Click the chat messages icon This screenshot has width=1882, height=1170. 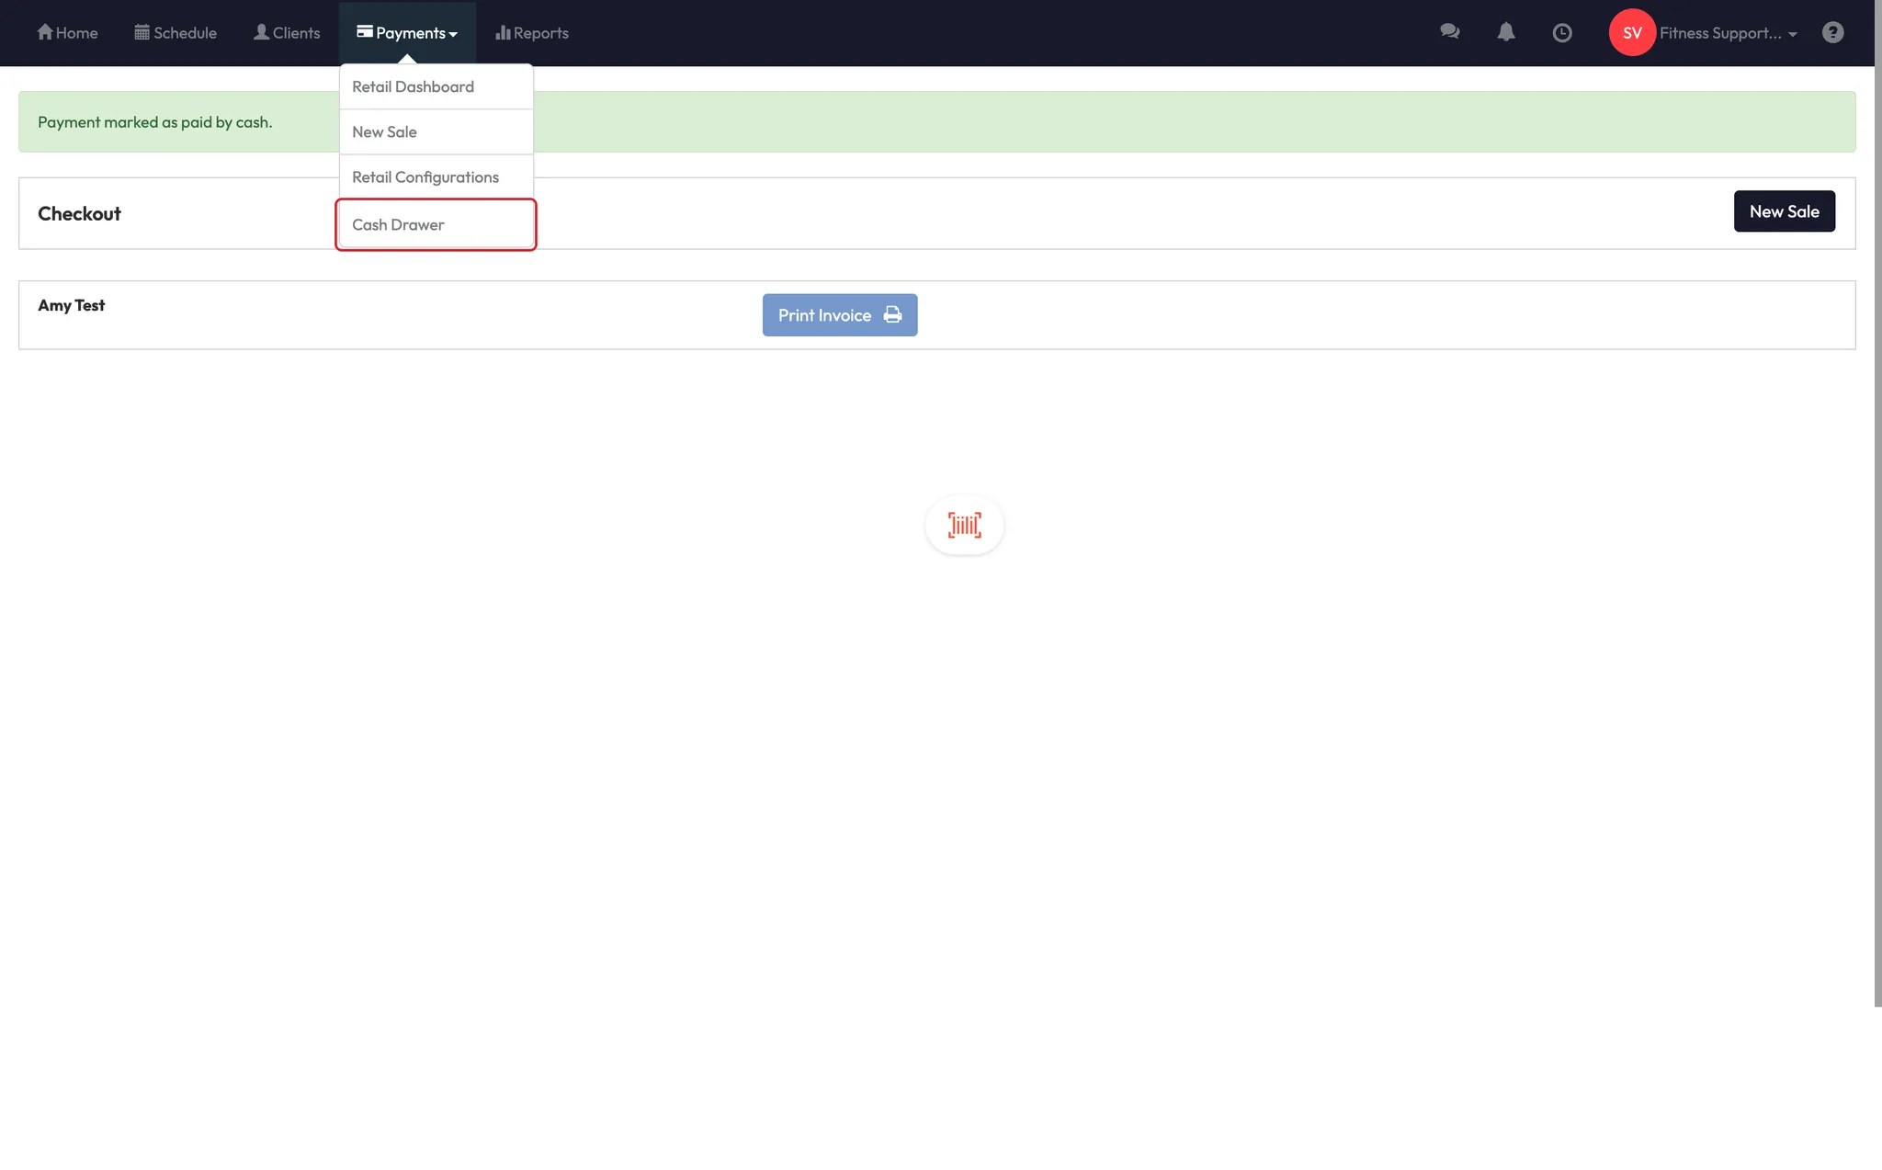(1449, 32)
